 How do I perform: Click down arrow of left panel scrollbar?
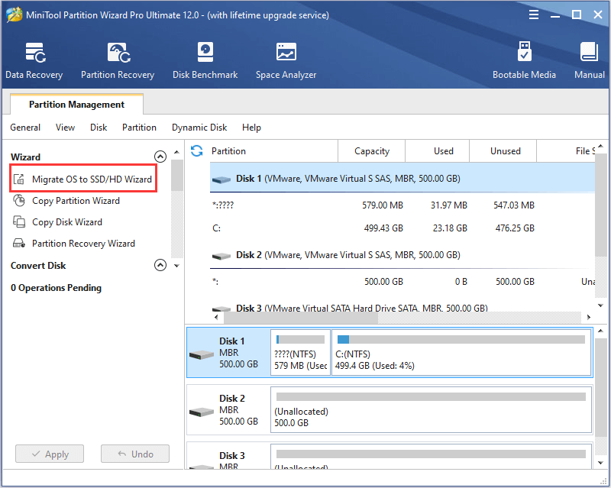pyautogui.click(x=176, y=266)
